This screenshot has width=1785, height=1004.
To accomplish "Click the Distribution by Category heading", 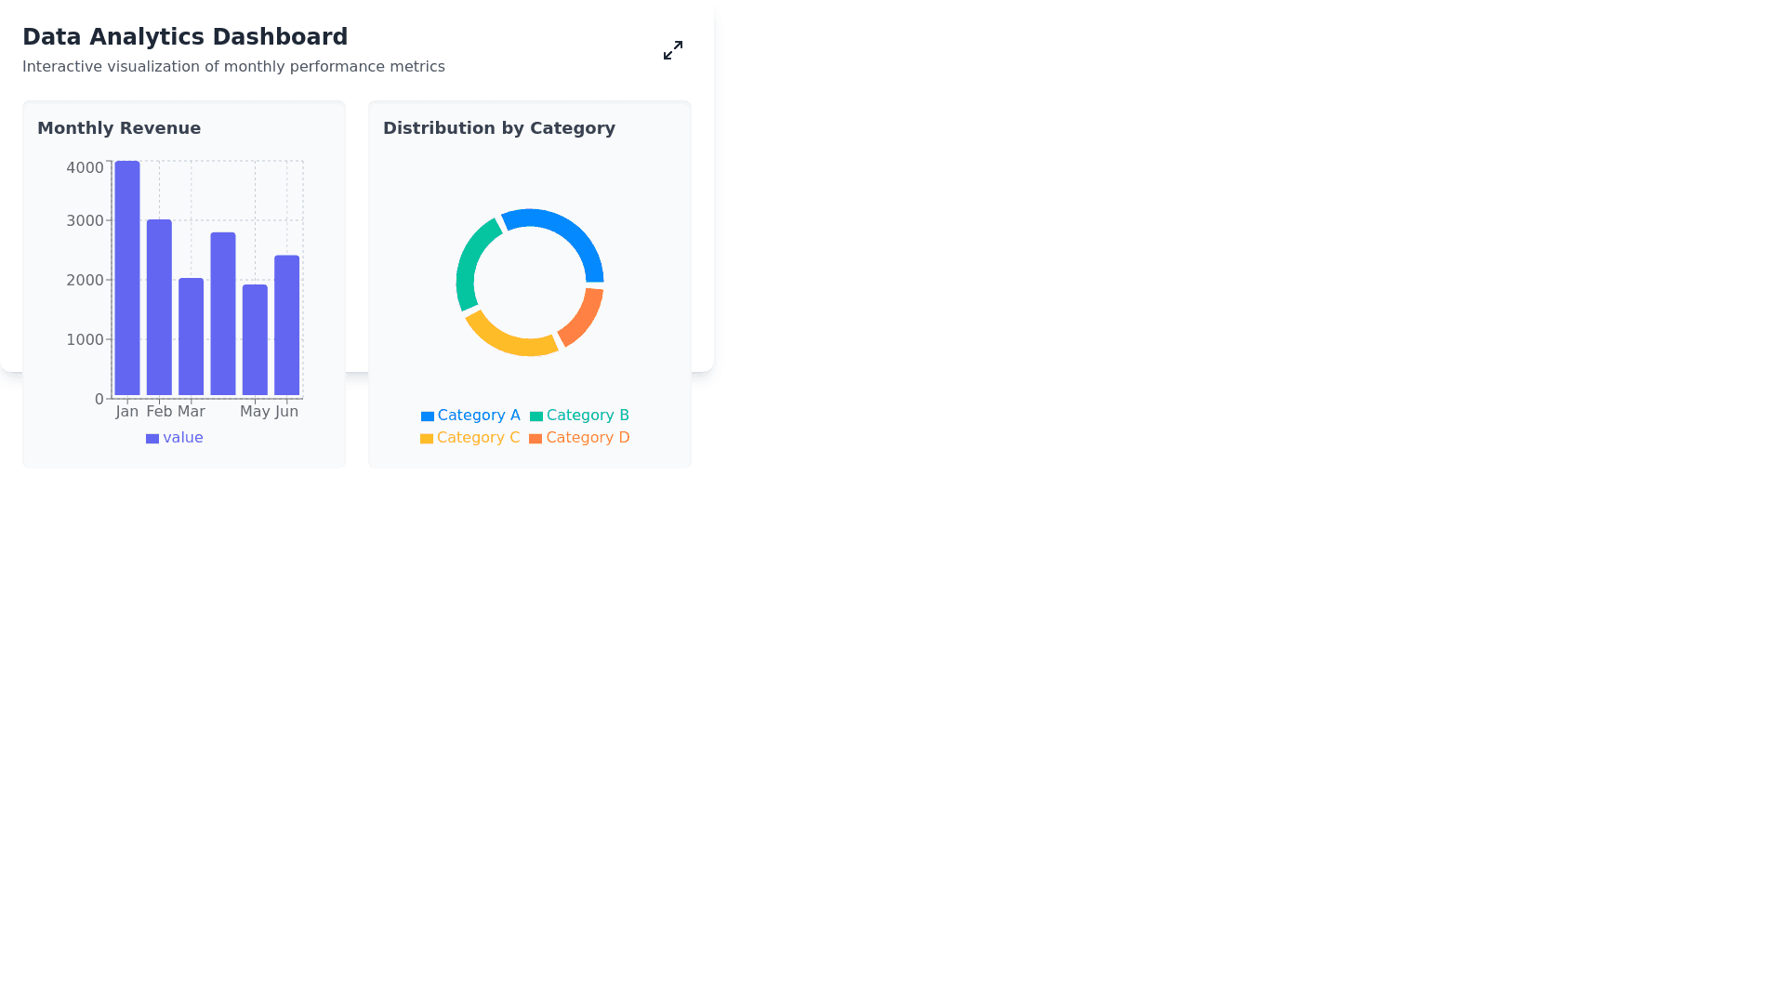I will 499,128.
